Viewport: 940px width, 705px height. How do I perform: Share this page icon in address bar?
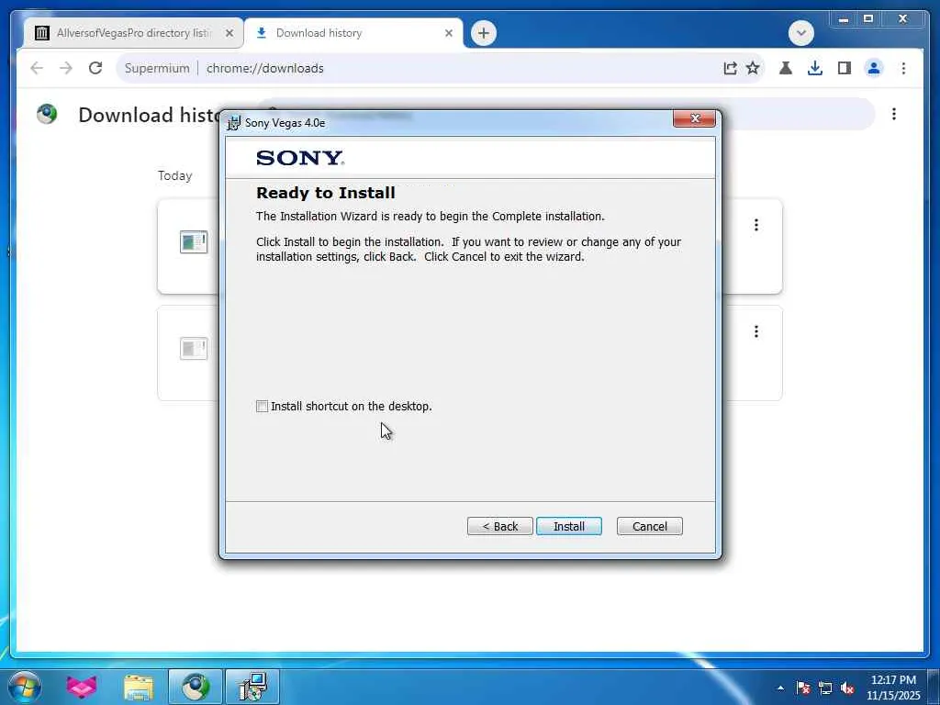click(x=730, y=68)
